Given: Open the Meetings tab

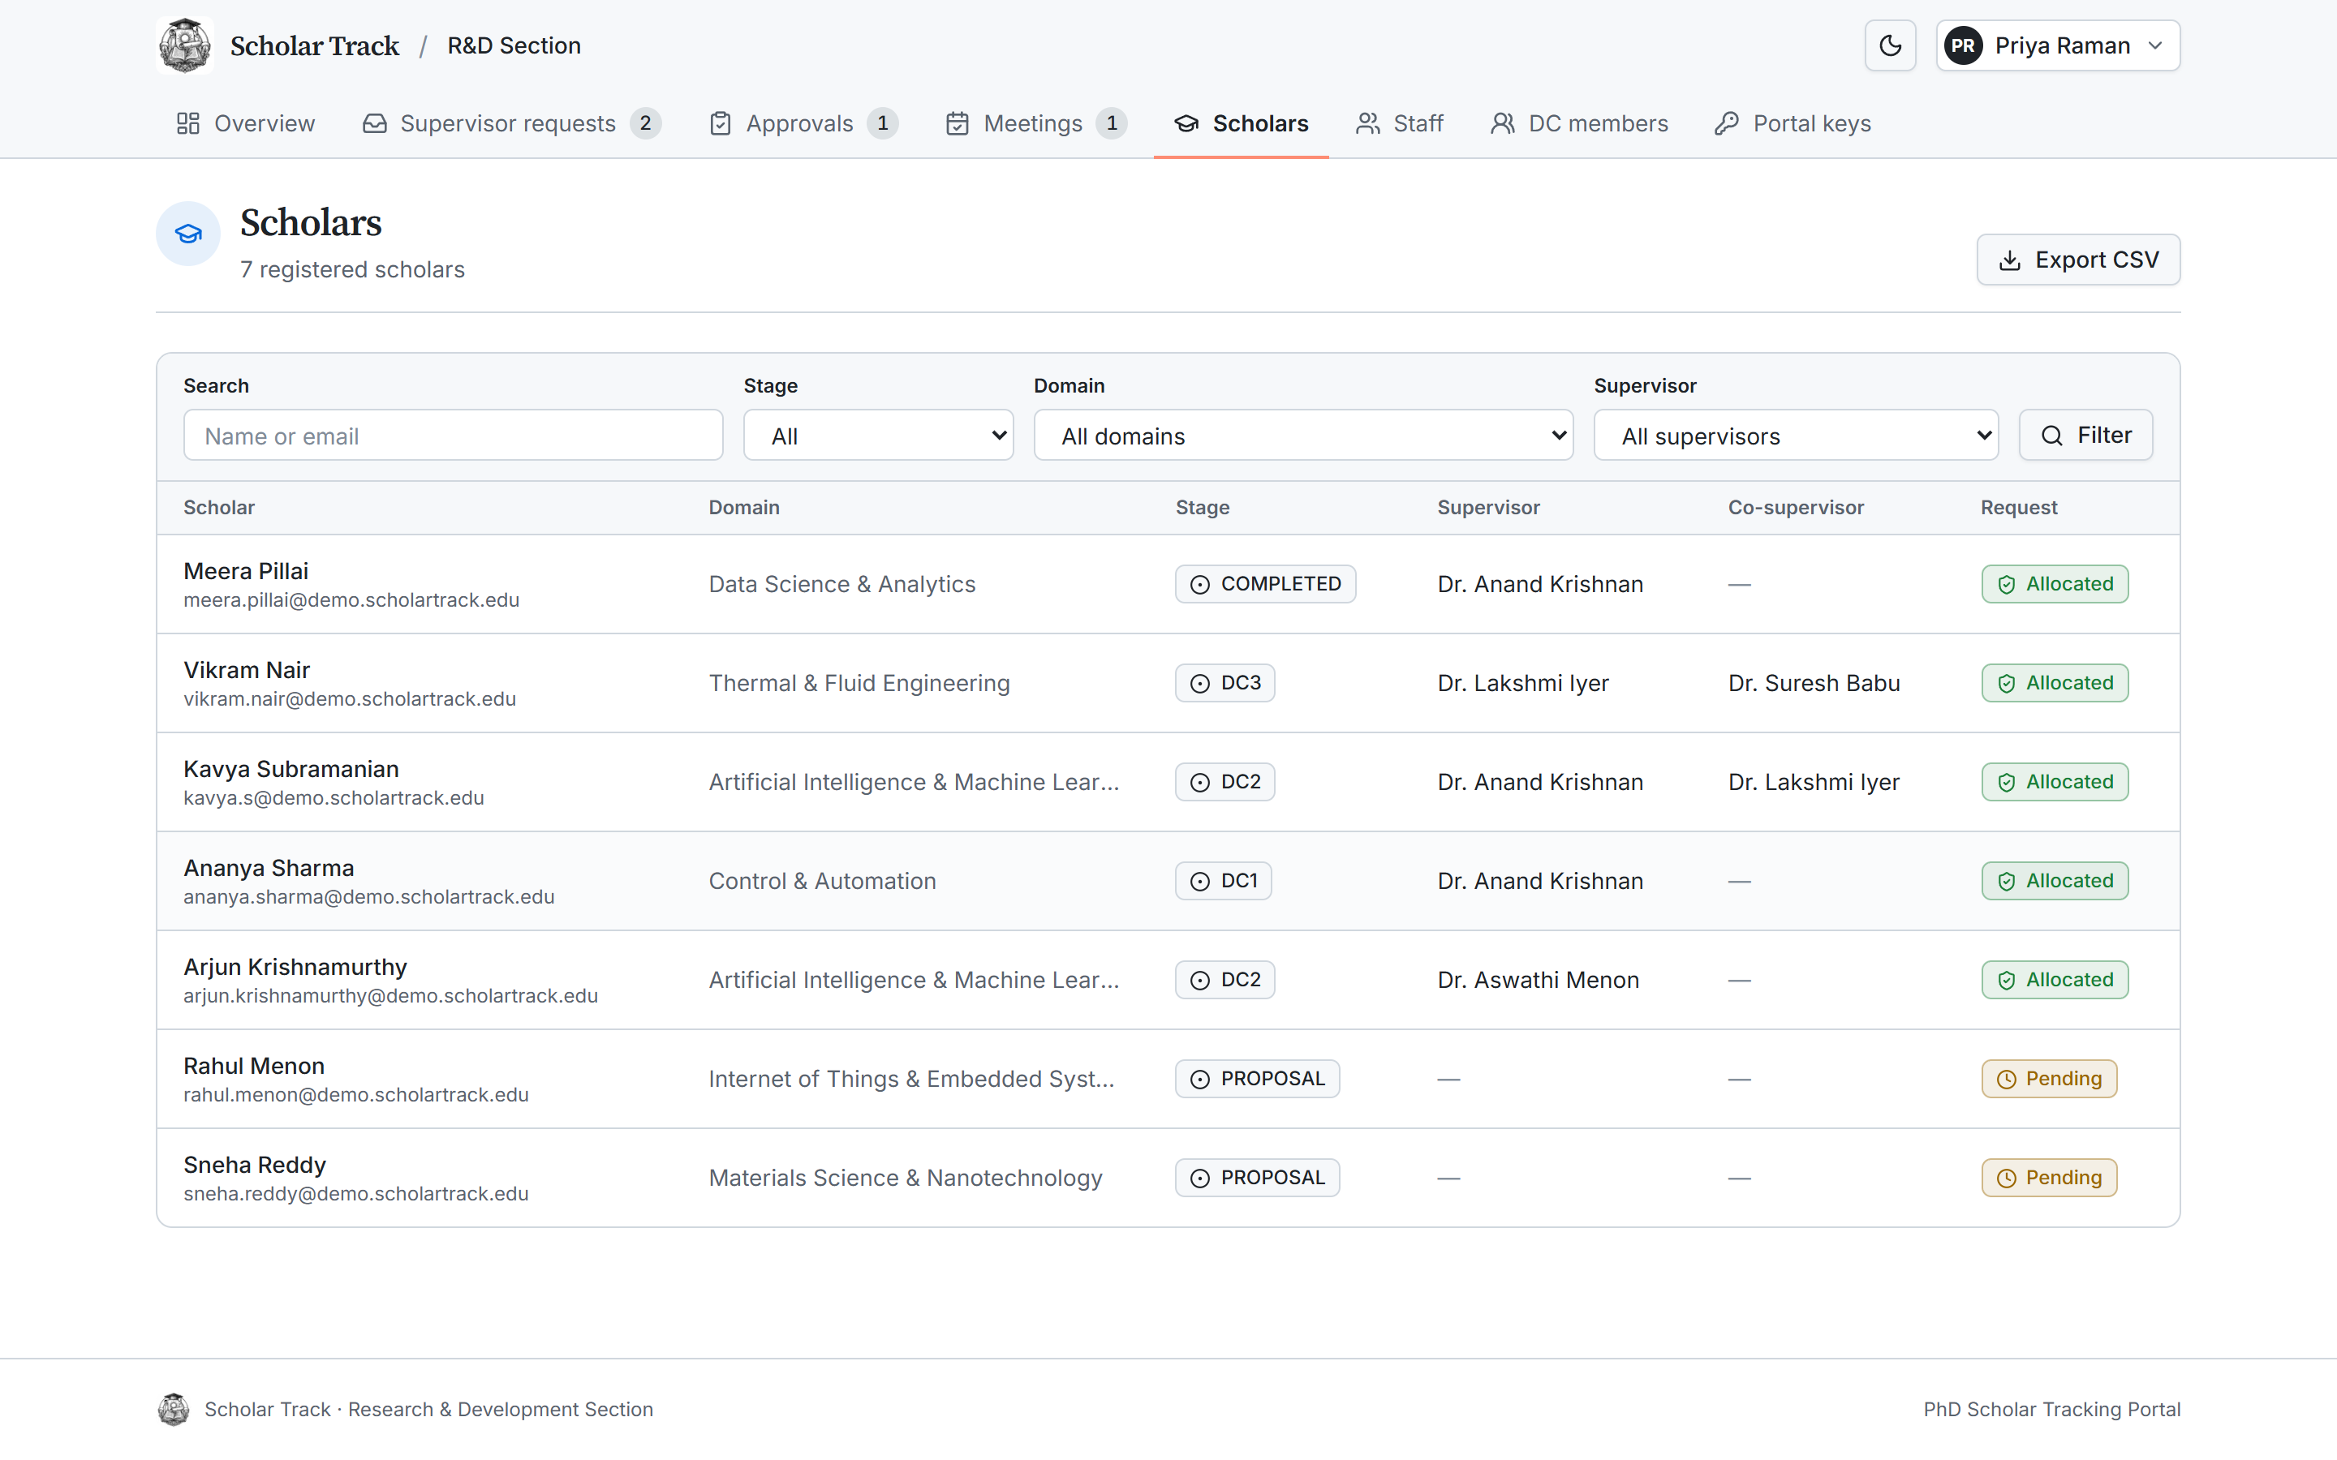Looking at the screenshot, I should pyautogui.click(x=1036, y=123).
